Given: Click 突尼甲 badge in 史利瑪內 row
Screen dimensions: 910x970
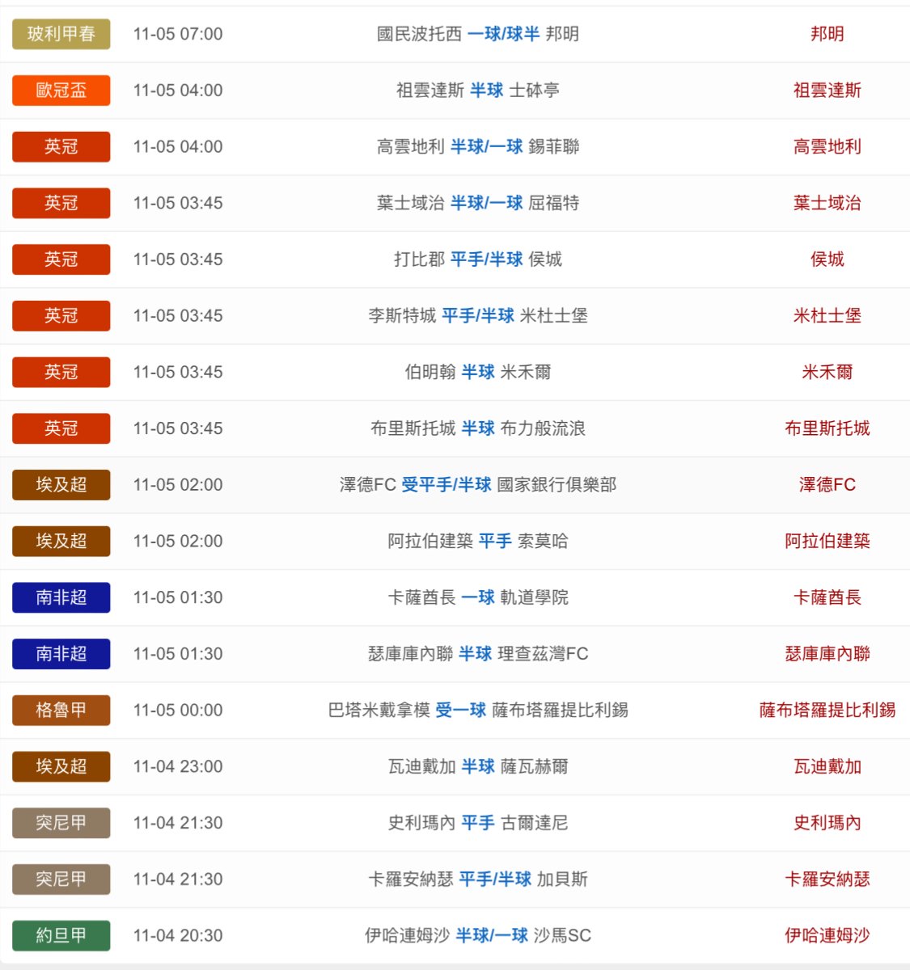Looking at the screenshot, I should tap(61, 823).
